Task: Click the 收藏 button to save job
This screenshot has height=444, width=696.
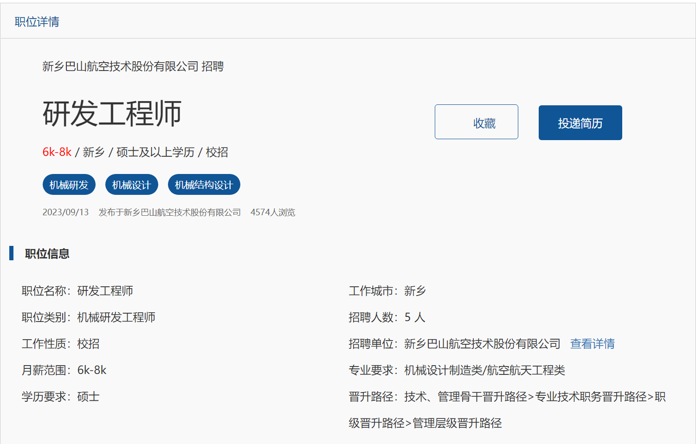Action: (476, 122)
